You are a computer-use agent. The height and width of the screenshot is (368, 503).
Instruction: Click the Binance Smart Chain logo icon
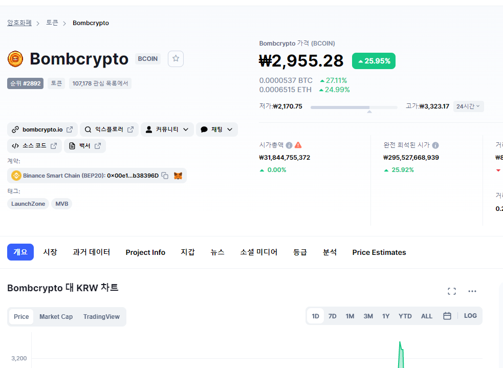coord(16,176)
